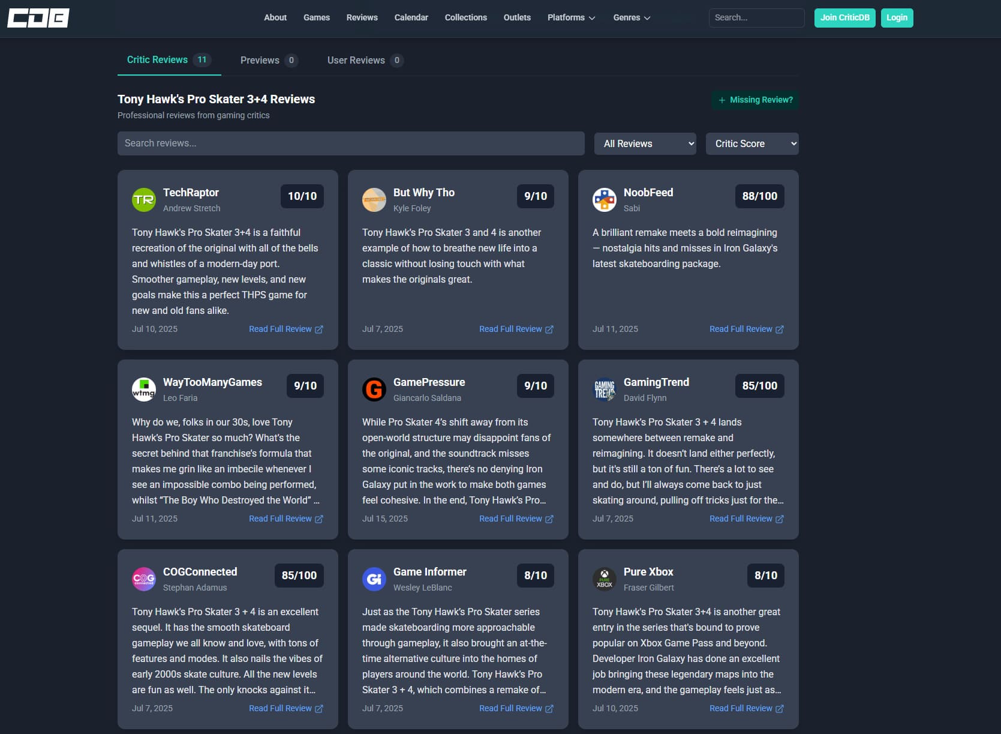Screen dimensions: 1001x734
Task: Click the 88/100 NoobFeed score badge
Action: pyautogui.click(x=760, y=196)
